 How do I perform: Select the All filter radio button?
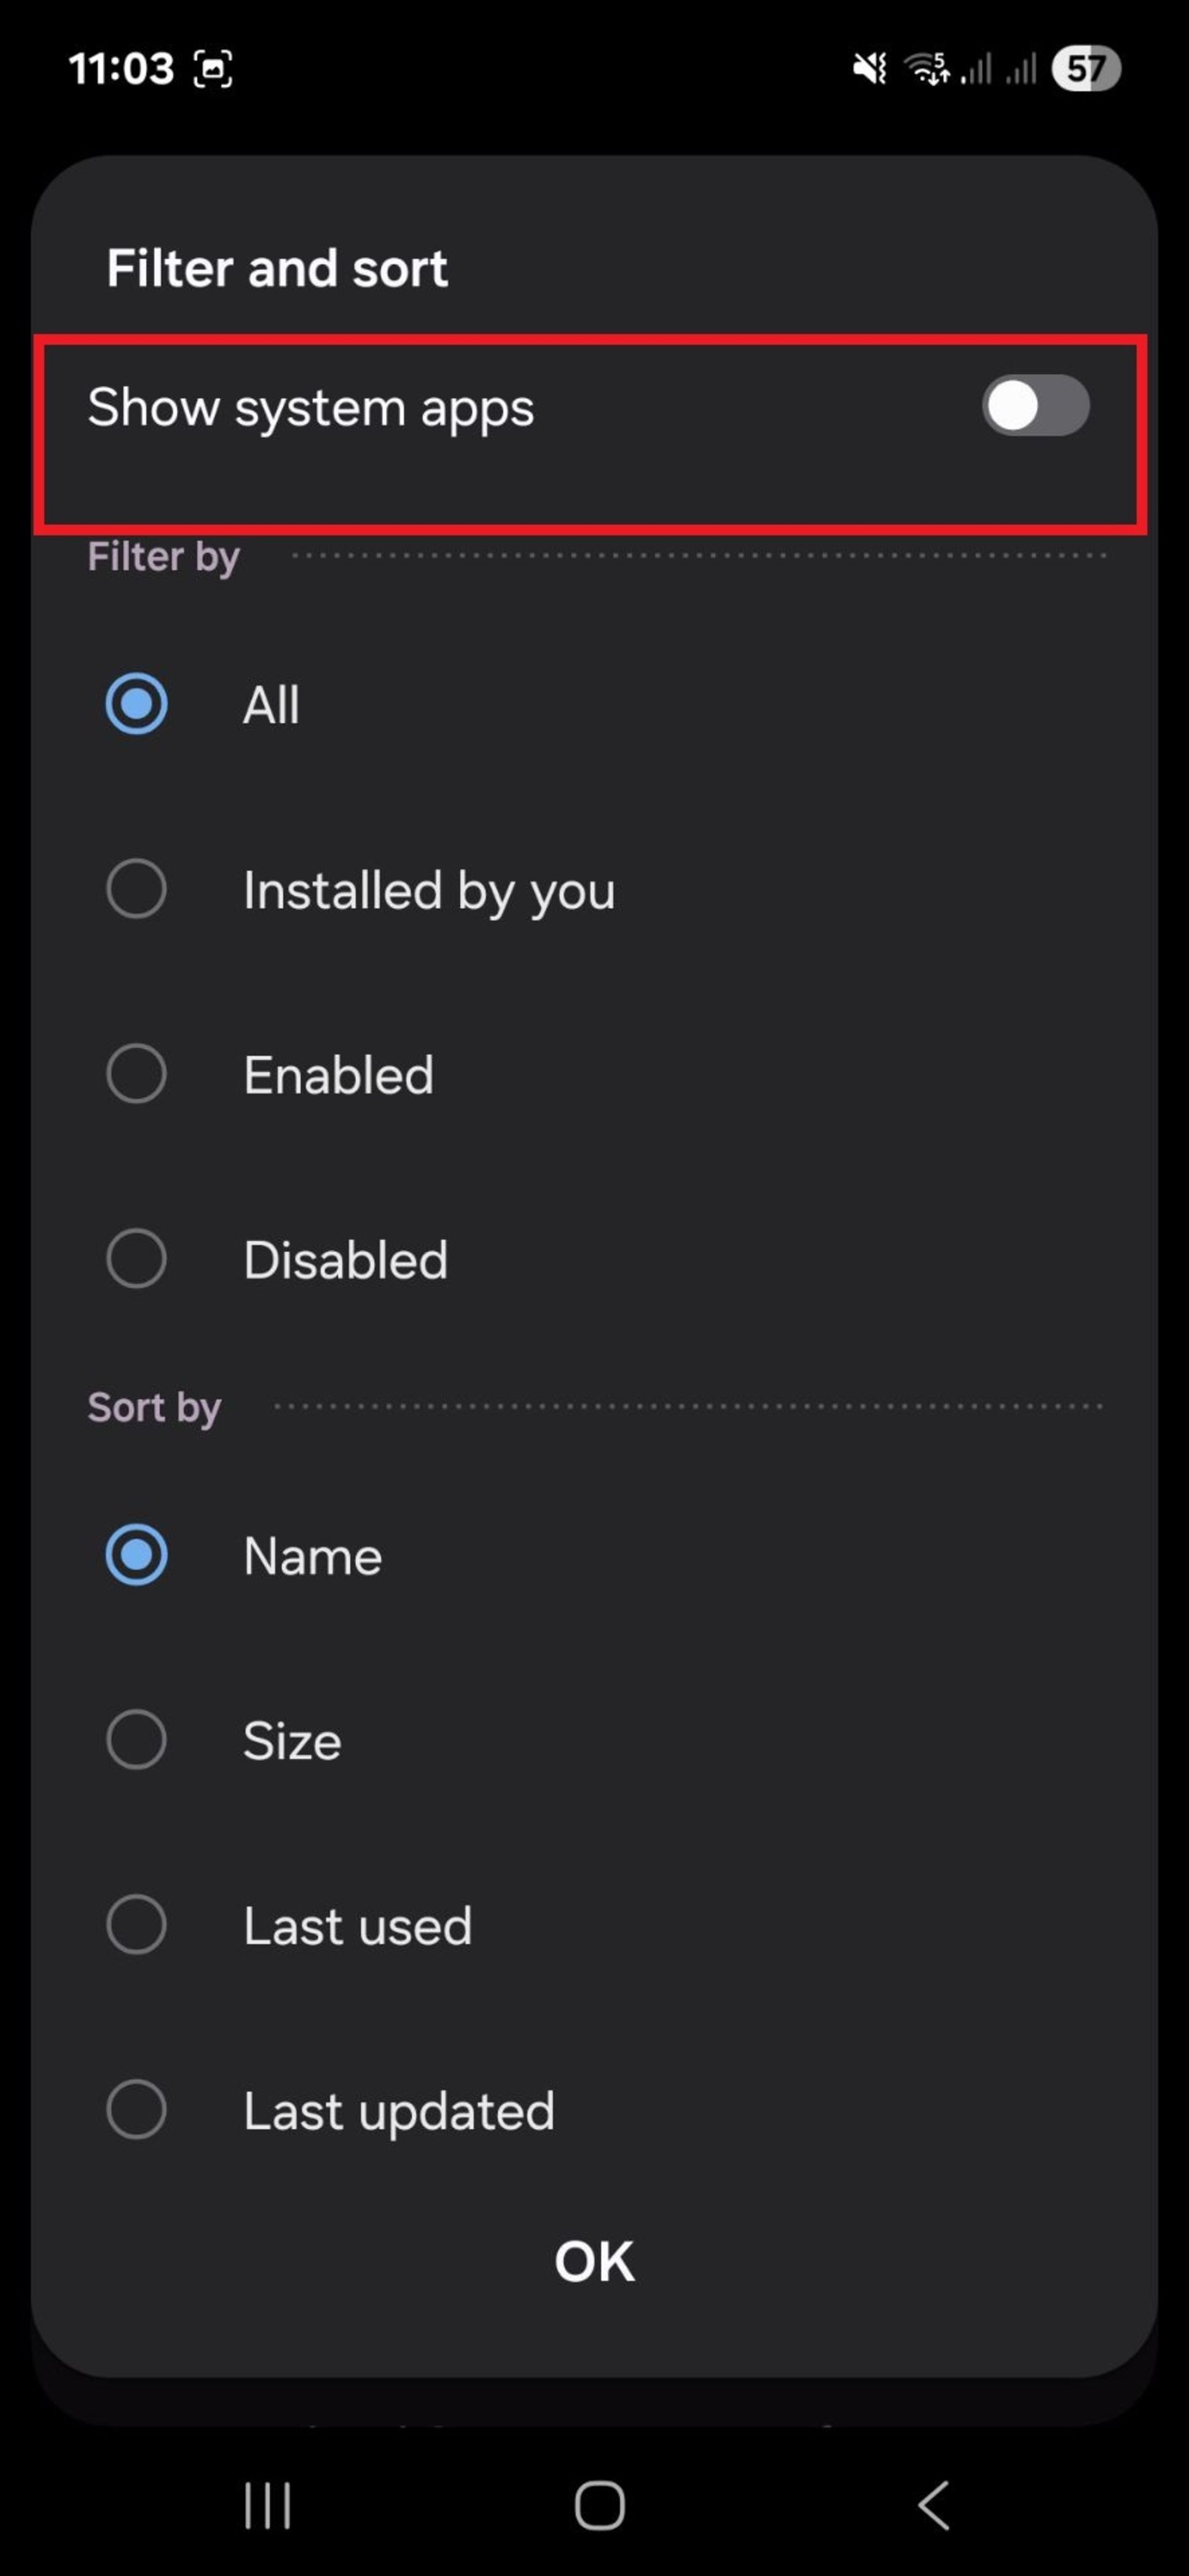point(137,704)
